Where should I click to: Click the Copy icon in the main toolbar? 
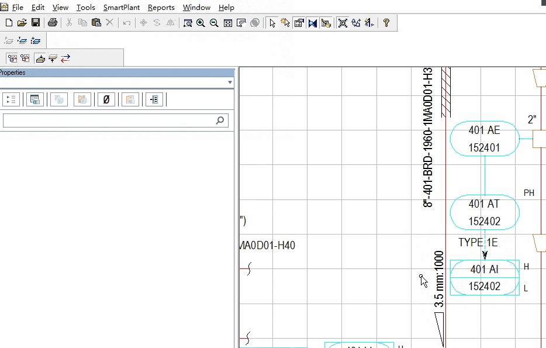82,23
